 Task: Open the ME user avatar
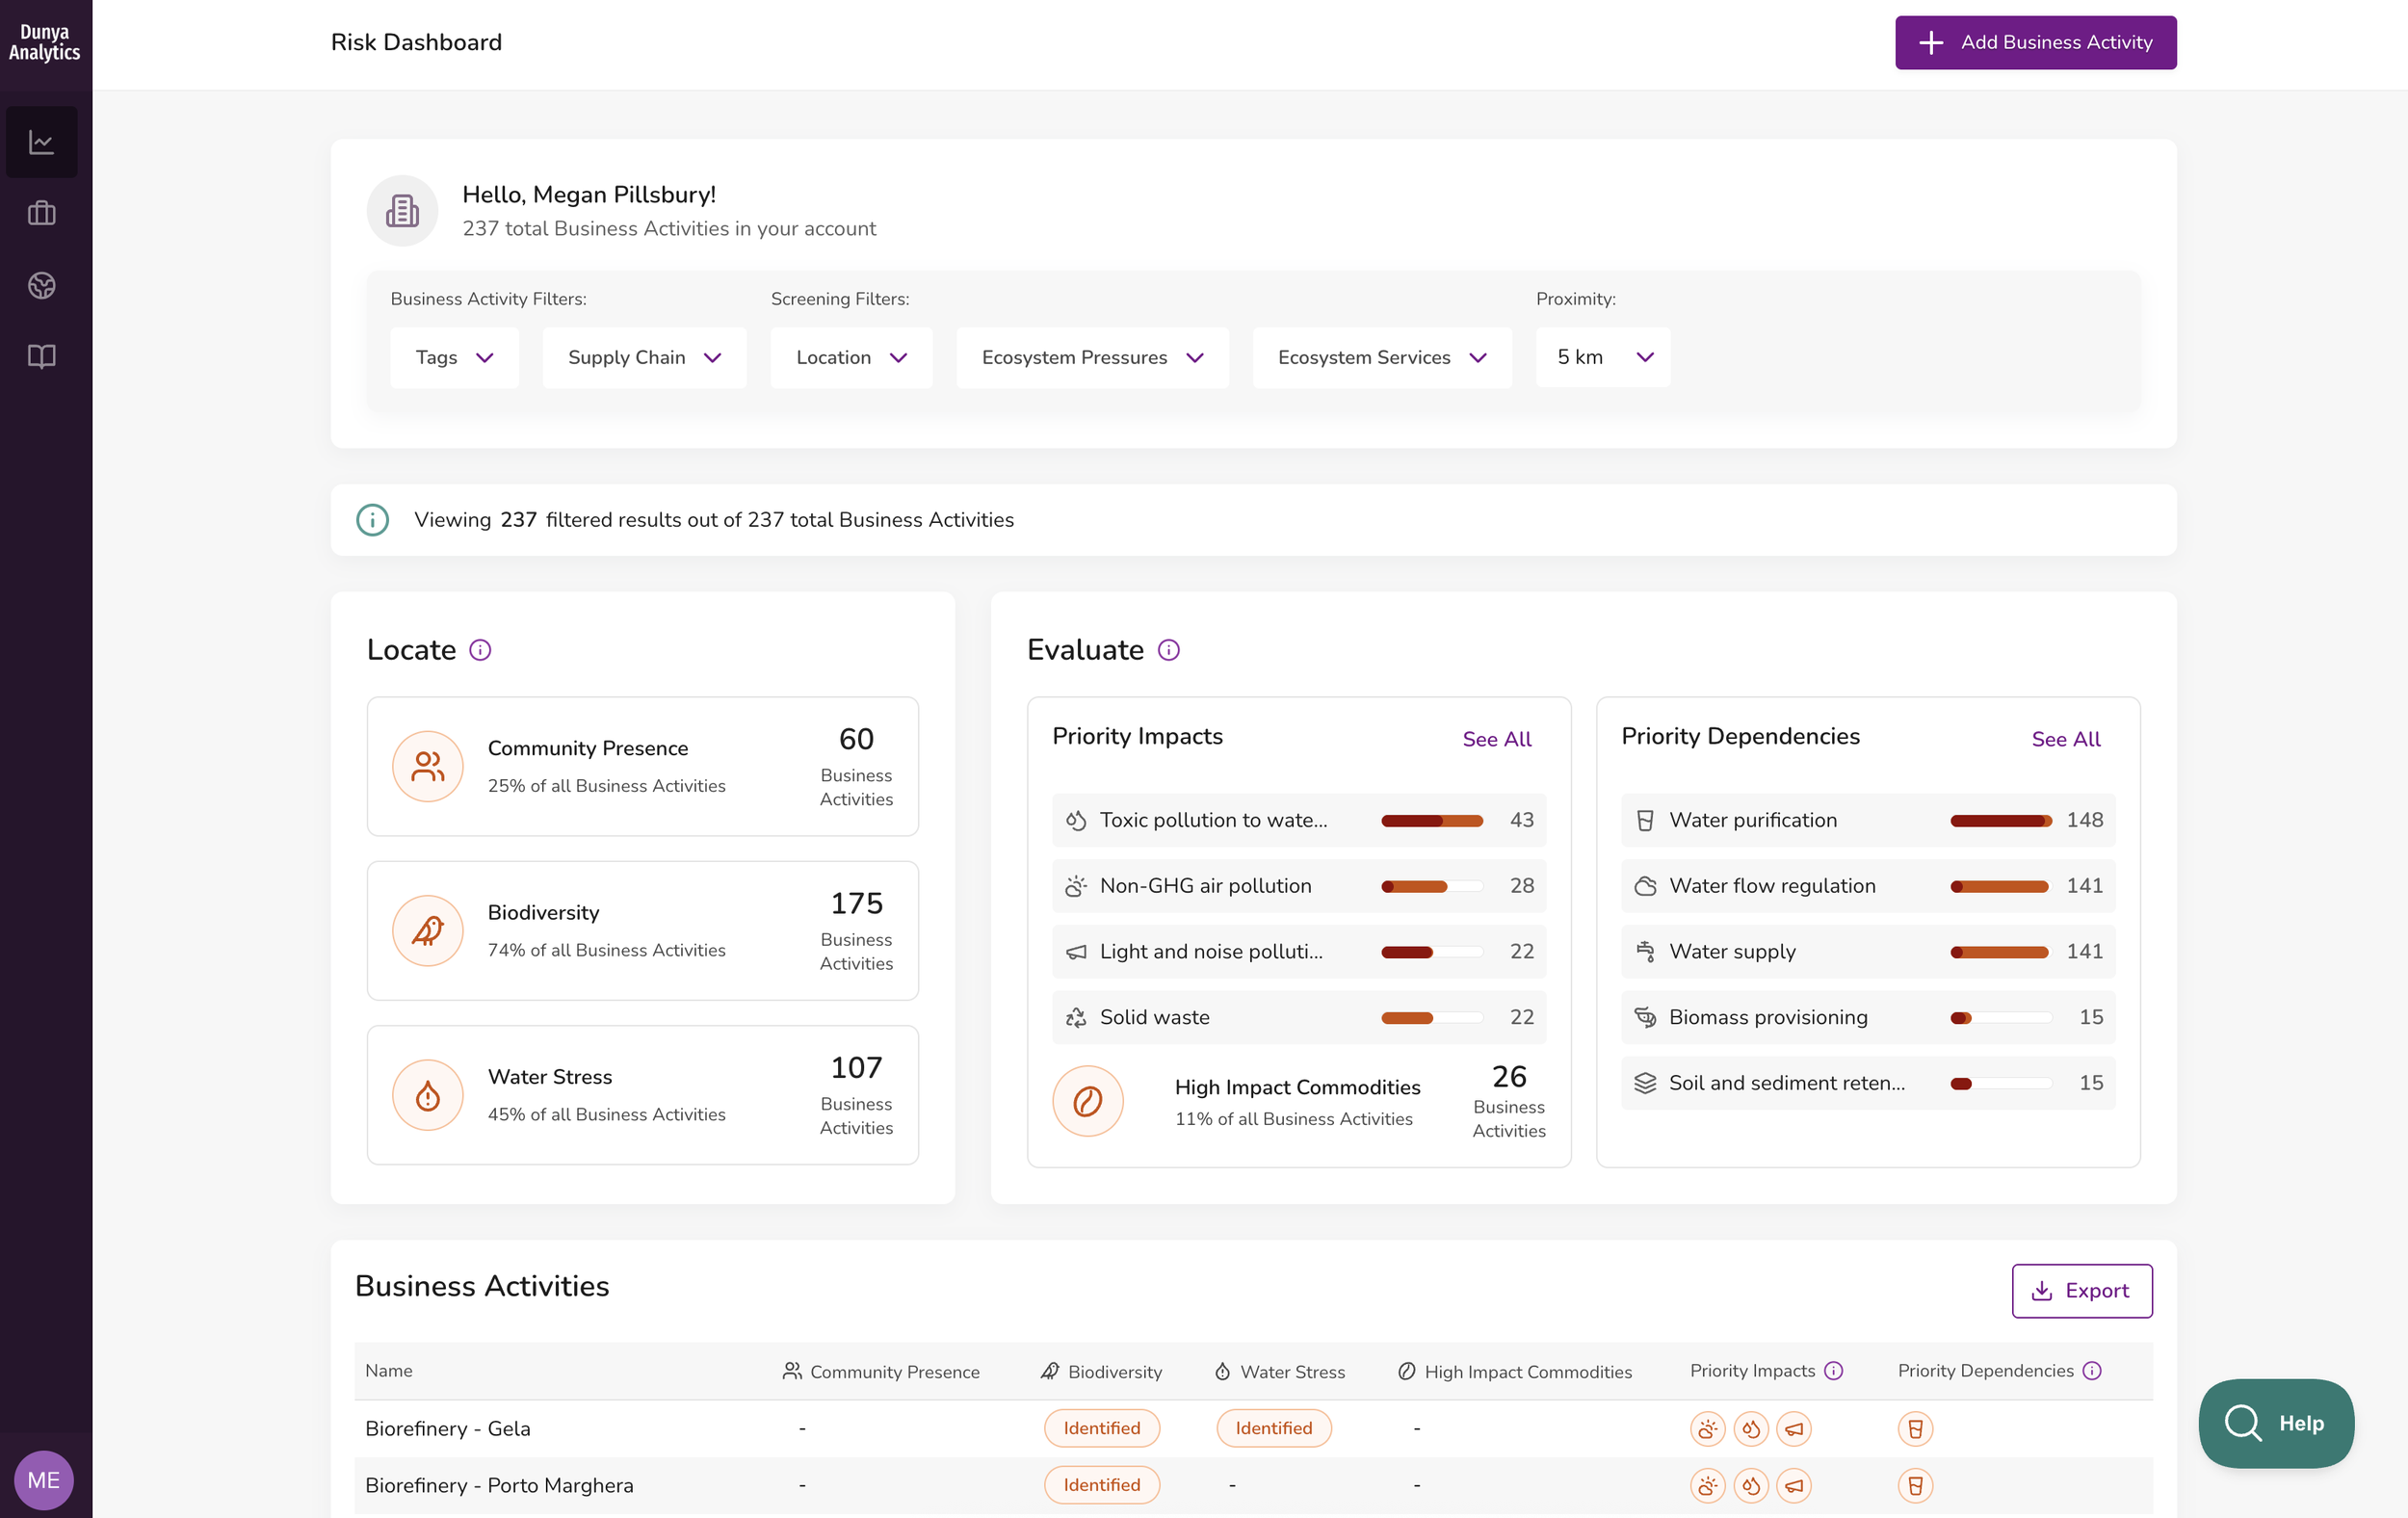click(43, 1479)
